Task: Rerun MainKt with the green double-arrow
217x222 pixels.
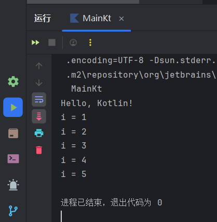Action: coord(35,42)
